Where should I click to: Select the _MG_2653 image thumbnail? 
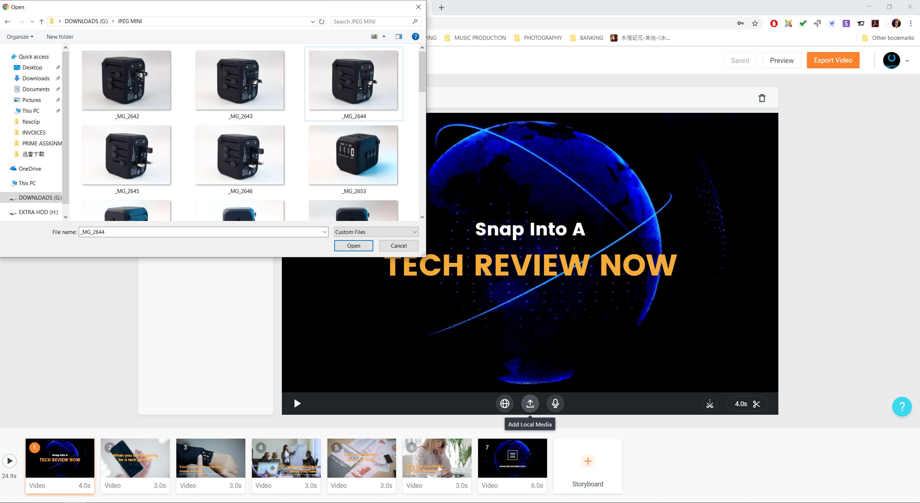pos(353,155)
